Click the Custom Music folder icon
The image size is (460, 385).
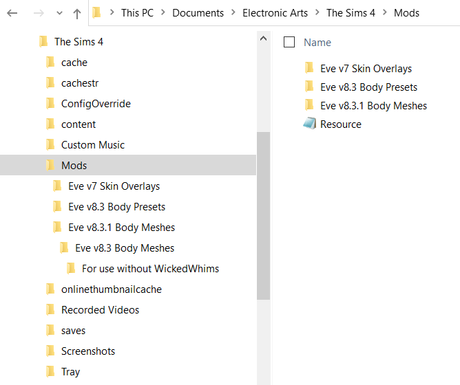coord(50,144)
